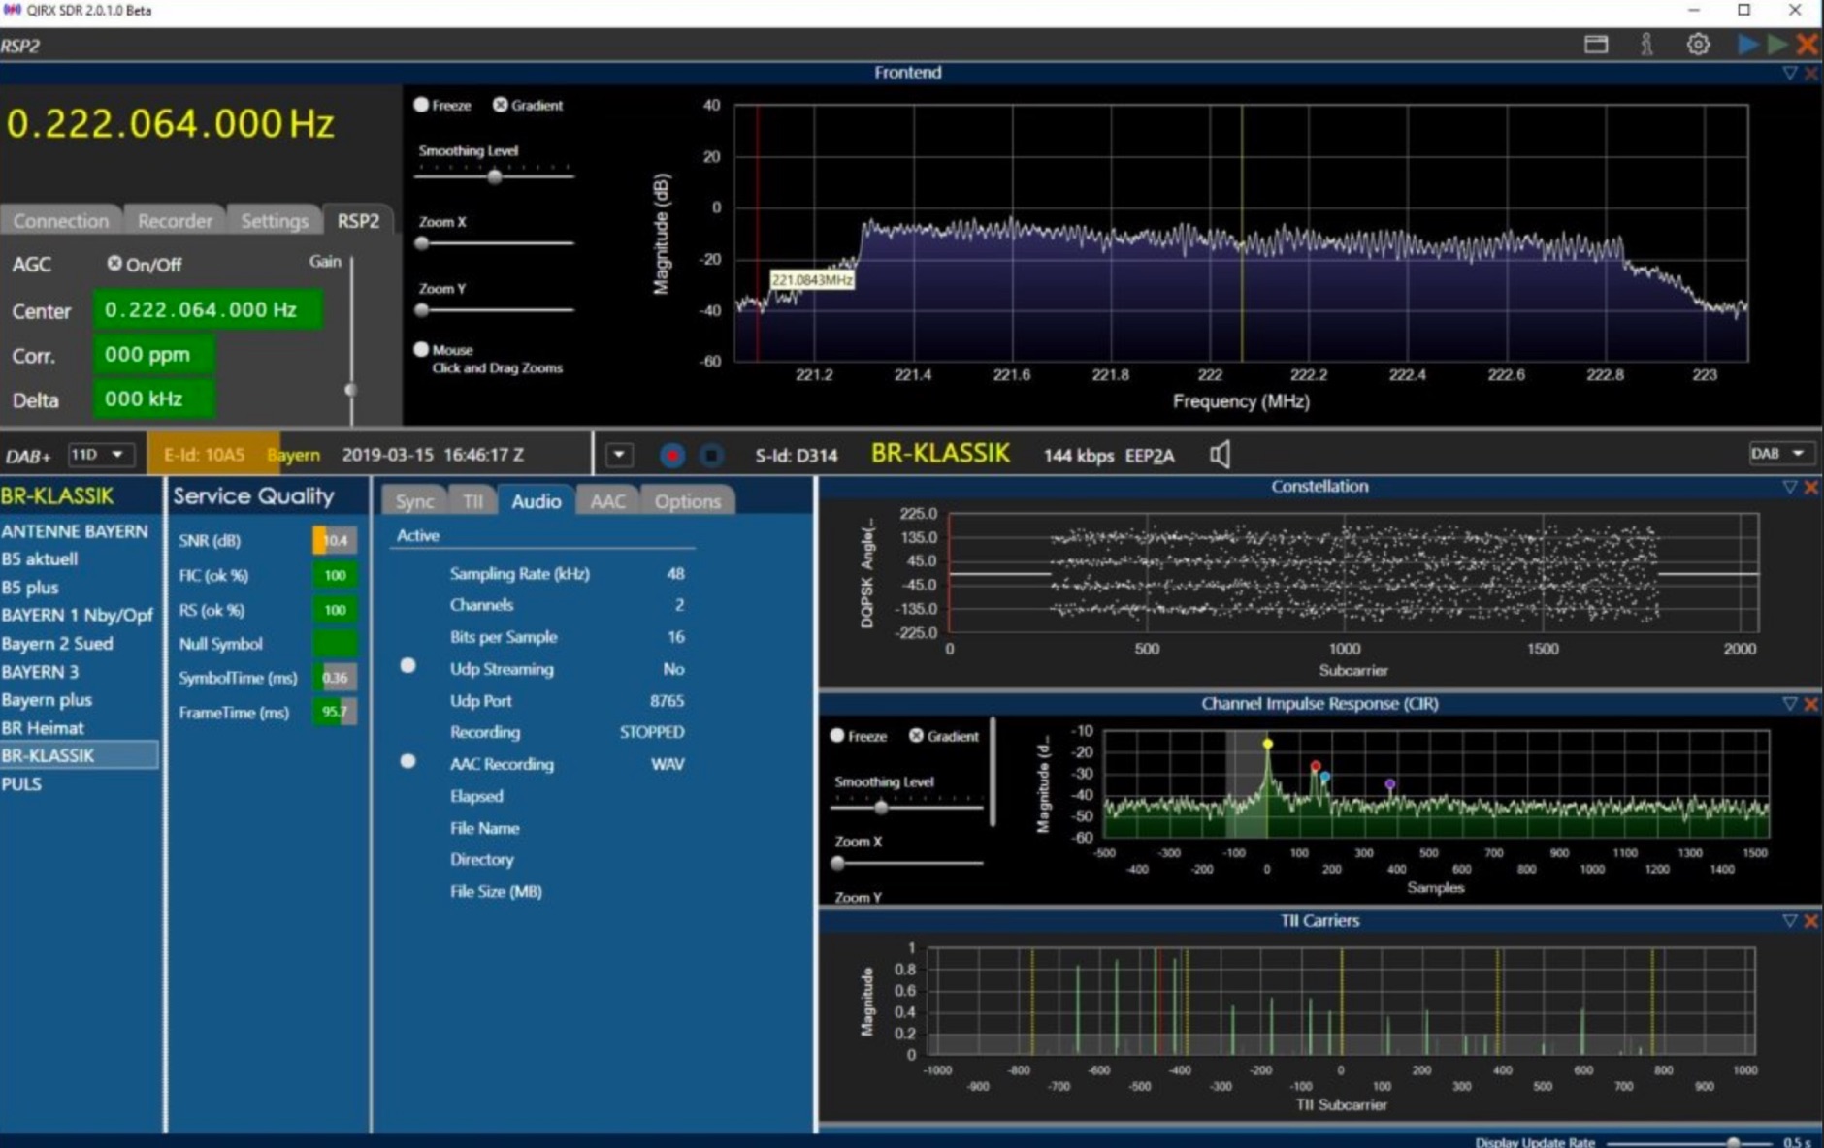Adjust CIR Smoothing Level slider
1824x1148 pixels.
(x=881, y=807)
